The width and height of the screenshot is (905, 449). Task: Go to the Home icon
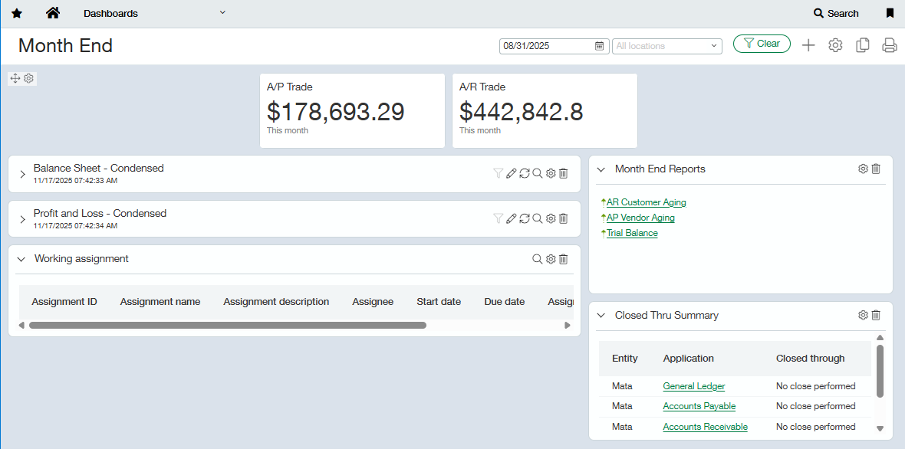(52, 13)
